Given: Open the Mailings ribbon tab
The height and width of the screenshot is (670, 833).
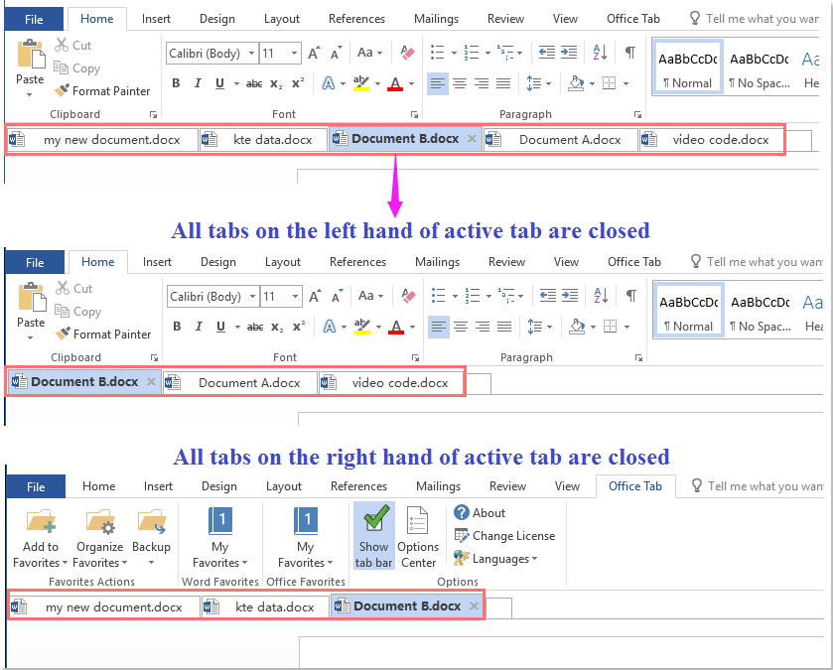Looking at the screenshot, I should [436, 18].
